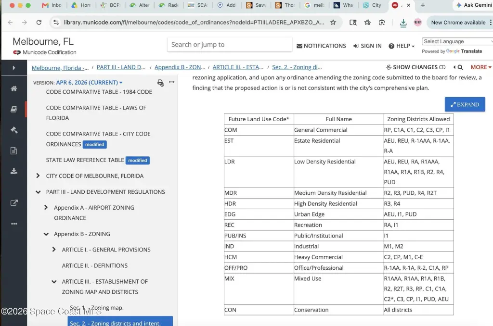Toggle table of contents width arrows
Screen dimensions: 493x326
point(172,82)
